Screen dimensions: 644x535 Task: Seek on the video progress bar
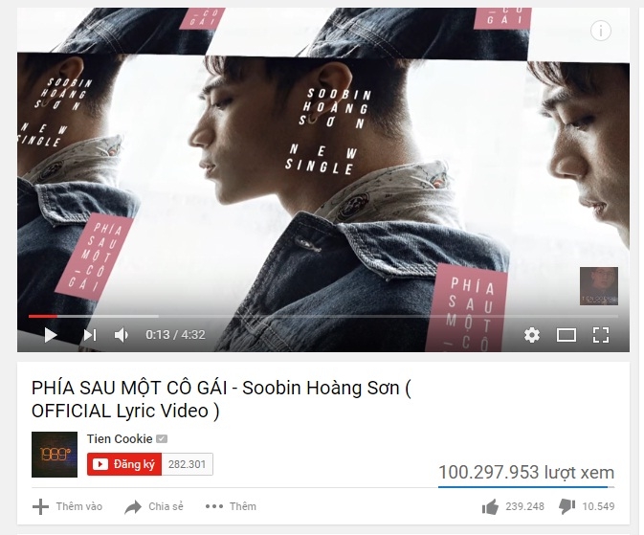point(322,316)
